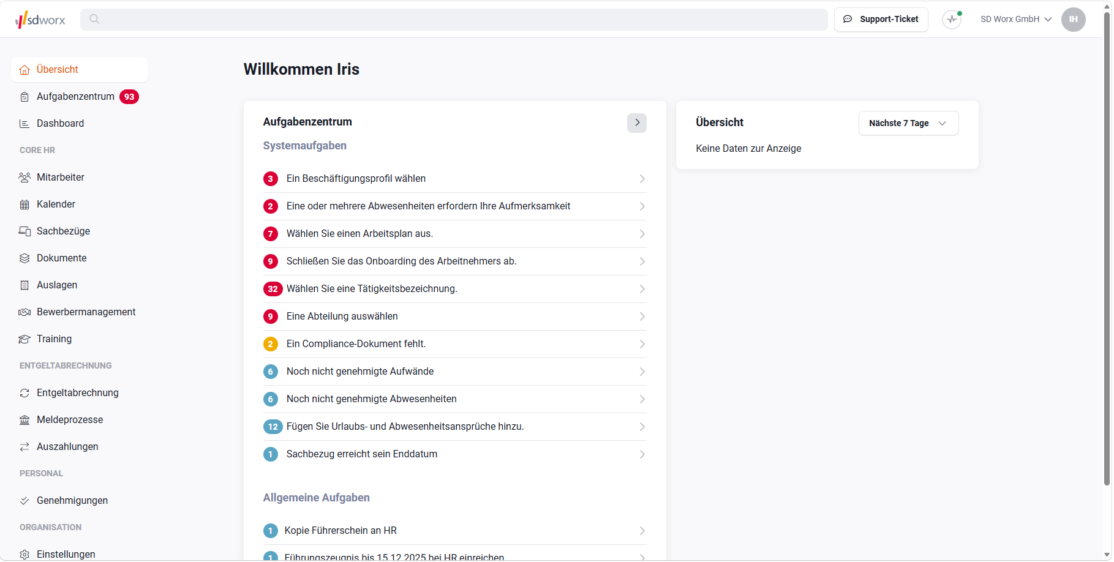Viewport: 1114px width, 562px height.
Task: Open 'Noch nicht genehmigte Abwesenheiten' task
Action: click(454, 399)
